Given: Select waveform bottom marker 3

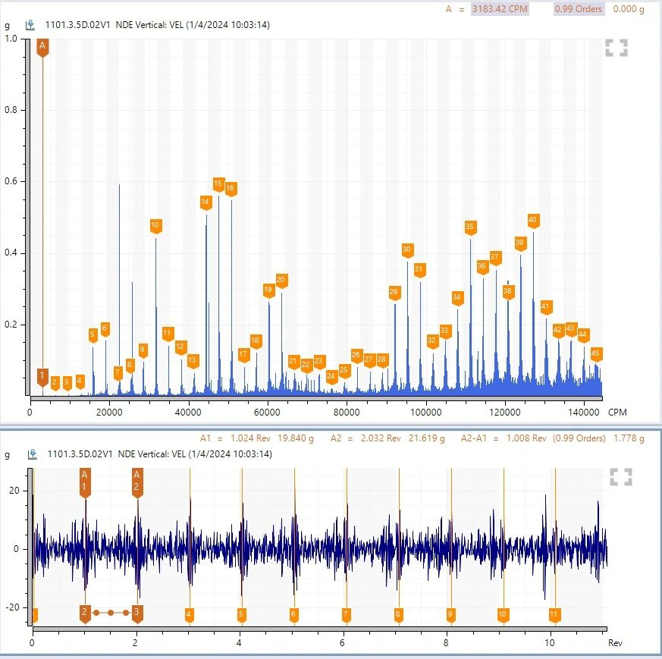Looking at the screenshot, I should coord(137,613).
